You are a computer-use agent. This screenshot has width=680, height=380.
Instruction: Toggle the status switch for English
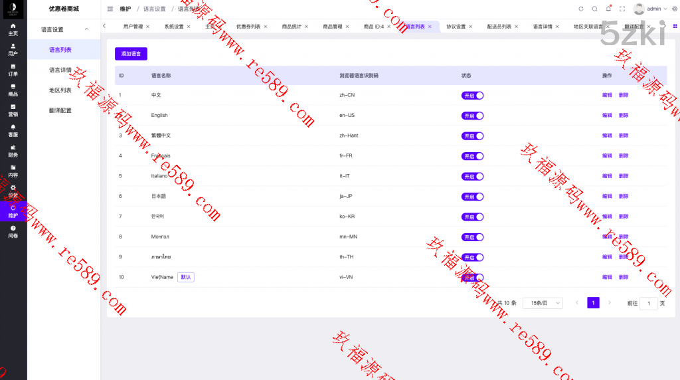[x=472, y=116]
